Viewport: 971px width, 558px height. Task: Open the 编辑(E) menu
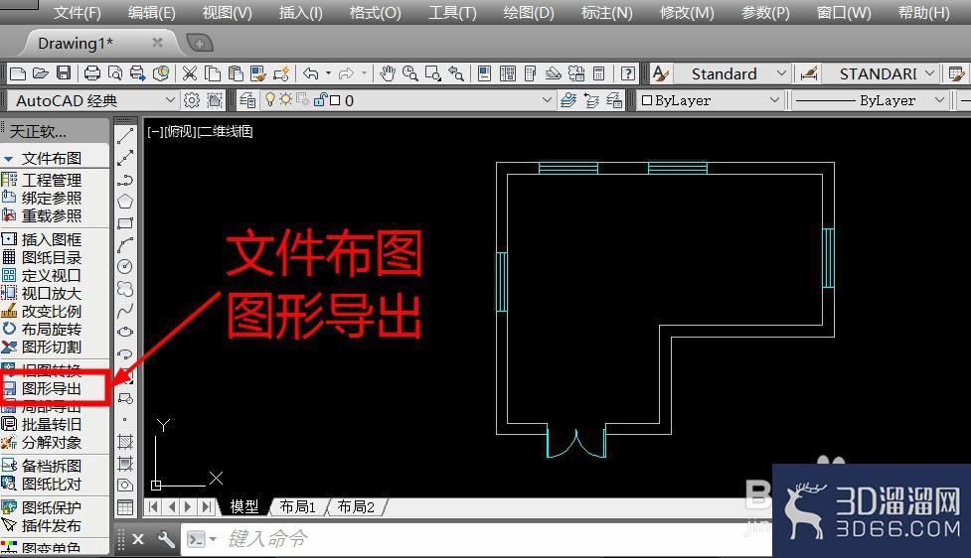pos(152,12)
